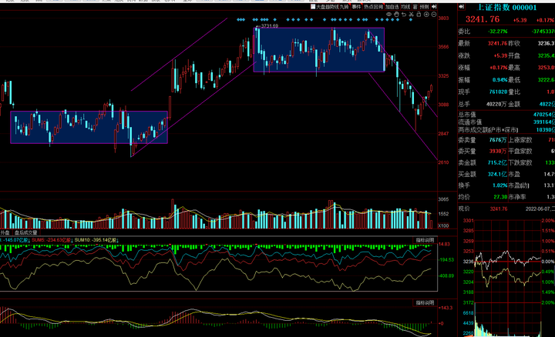555x337 pixels.
Task: Zoom in with the plus circle icon
Action: (426, 14)
